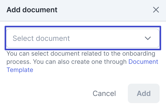Follow the blue Template hyperlink text
The height and width of the screenshot is (111, 166).
pos(20,70)
